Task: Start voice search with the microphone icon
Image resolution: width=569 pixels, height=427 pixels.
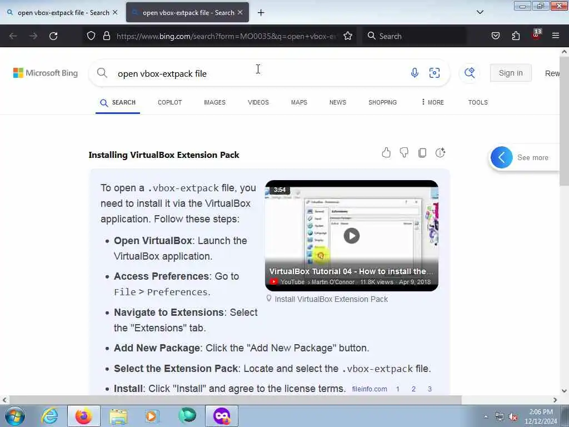Action: pyautogui.click(x=415, y=73)
